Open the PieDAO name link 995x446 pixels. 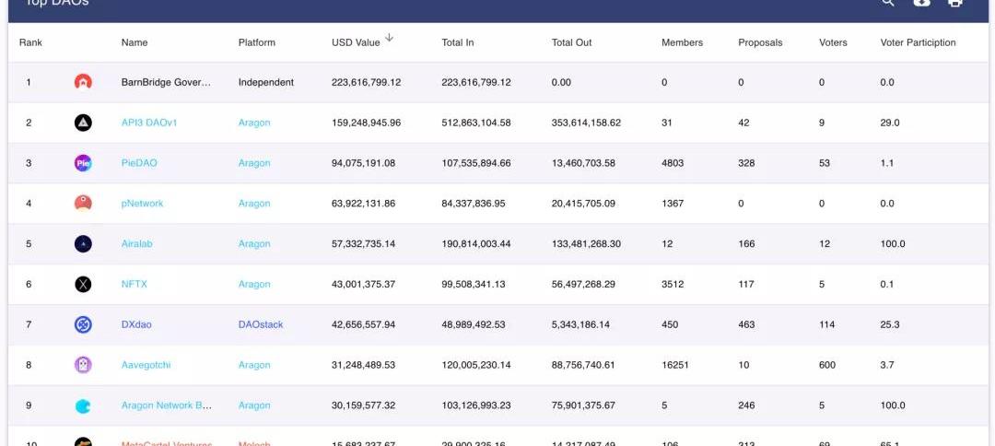click(x=139, y=163)
